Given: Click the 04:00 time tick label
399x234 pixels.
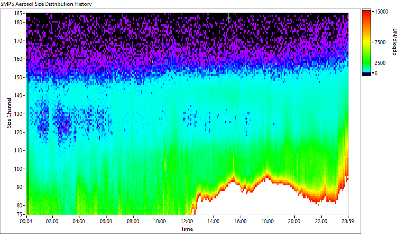Looking at the screenshot, I should [x=79, y=221].
